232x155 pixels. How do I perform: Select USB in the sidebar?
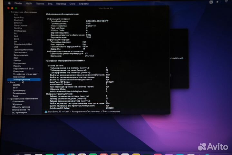16,47
